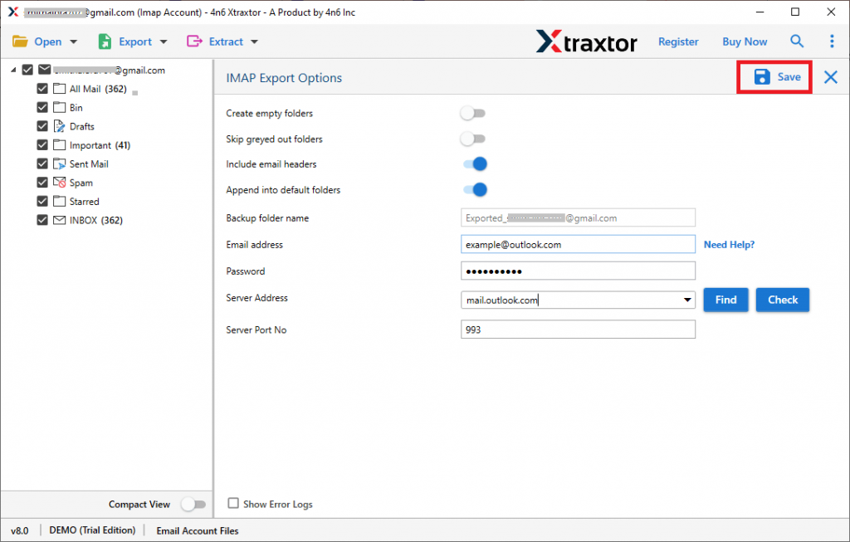Open the three-dot more options menu

[832, 42]
